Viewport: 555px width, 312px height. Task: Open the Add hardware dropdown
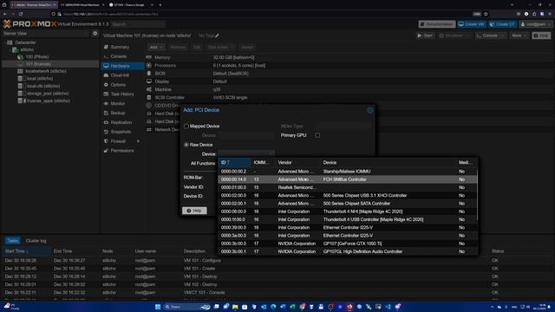(x=156, y=47)
